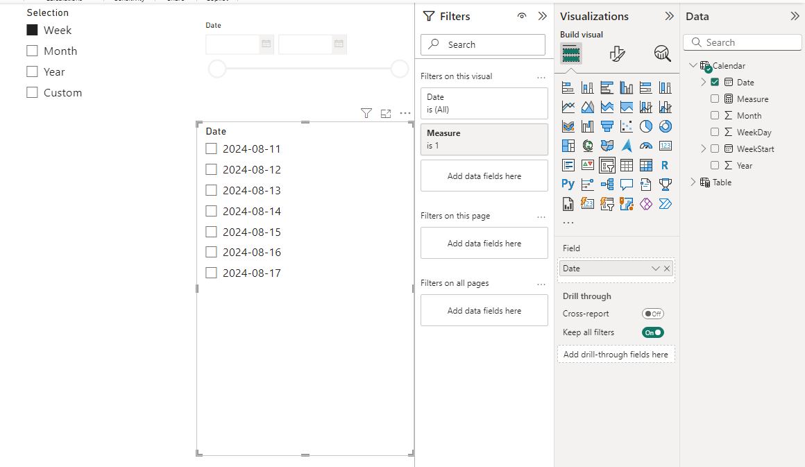Select the area chart visual
Image resolution: width=805 pixels, height=467 pixels.
pyautogui.click(x=587, y=108)
